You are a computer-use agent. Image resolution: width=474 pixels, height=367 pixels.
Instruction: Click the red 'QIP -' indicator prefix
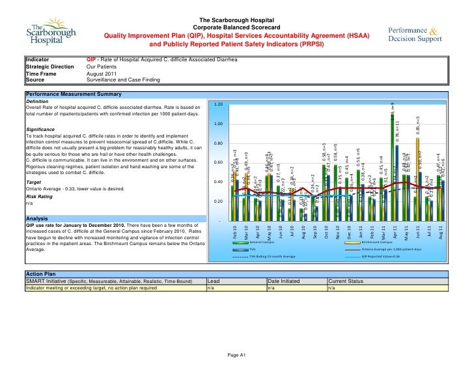pyautogui.click(x=93, y=59)
